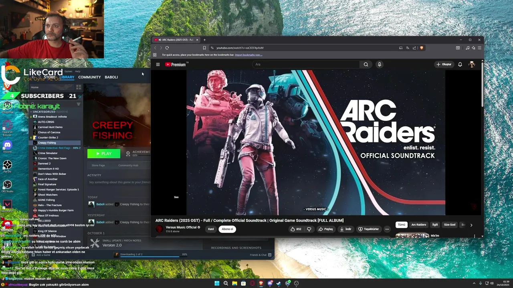Select the Tümü filter chip
The image size is (513, 288).
click(402, 225)
